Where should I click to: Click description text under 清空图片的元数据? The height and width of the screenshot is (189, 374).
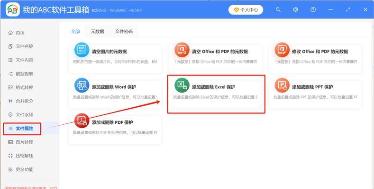[x=115, y=62]
